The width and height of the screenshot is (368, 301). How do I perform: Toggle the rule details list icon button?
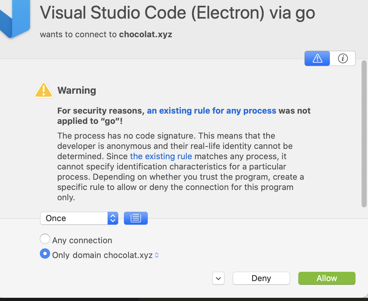136,218
